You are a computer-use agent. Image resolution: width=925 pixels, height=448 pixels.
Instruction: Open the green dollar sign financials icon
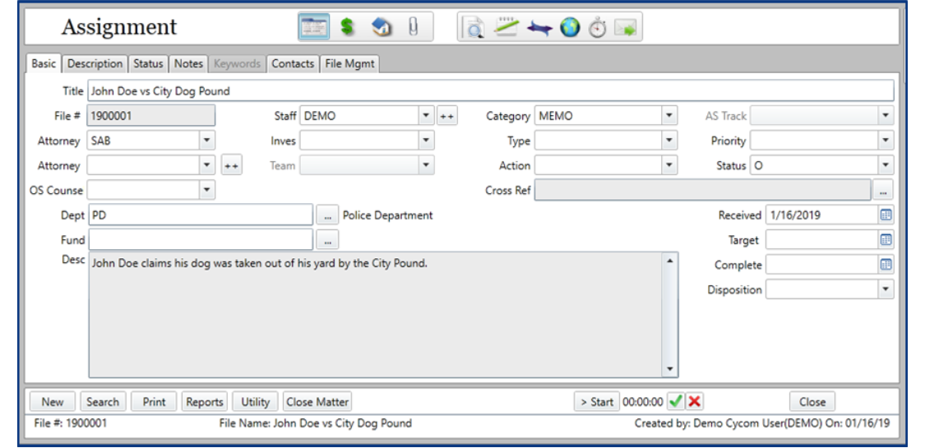[x=348, y=27]
